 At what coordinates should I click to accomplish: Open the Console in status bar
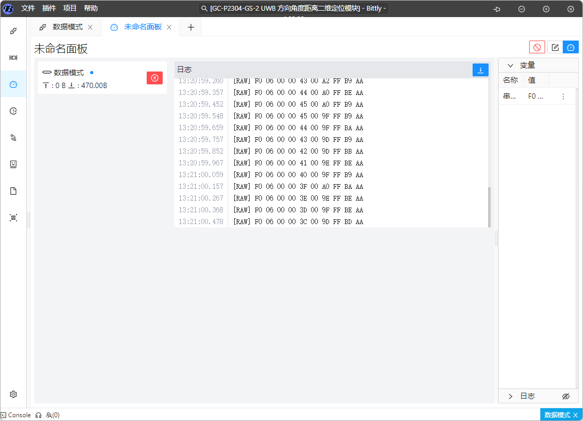click(x=16, y=415)
